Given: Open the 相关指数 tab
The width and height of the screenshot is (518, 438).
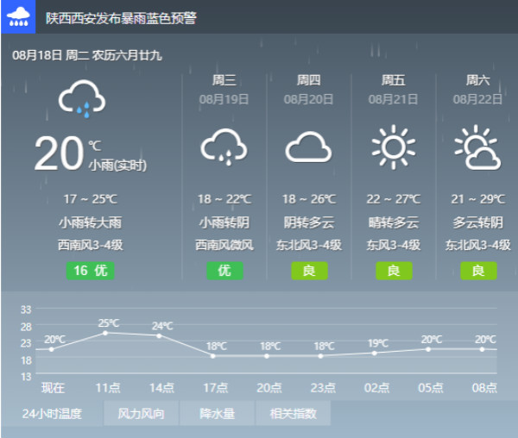Looking at the screenshot, I should pyautogui.click(x=294, y=414).
